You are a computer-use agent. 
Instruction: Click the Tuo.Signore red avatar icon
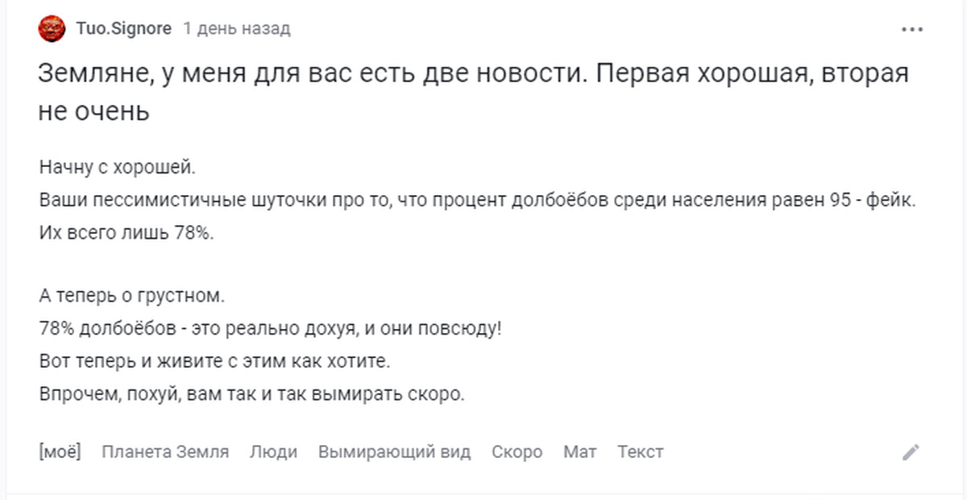pyautogui.click(x=52, y=30)
